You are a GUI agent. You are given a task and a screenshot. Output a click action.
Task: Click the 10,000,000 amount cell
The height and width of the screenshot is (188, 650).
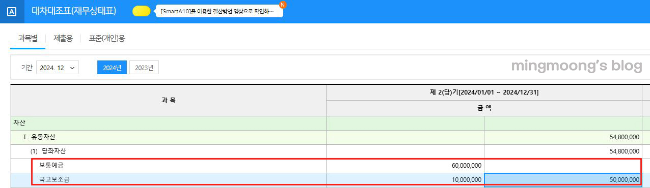(405, 180)
